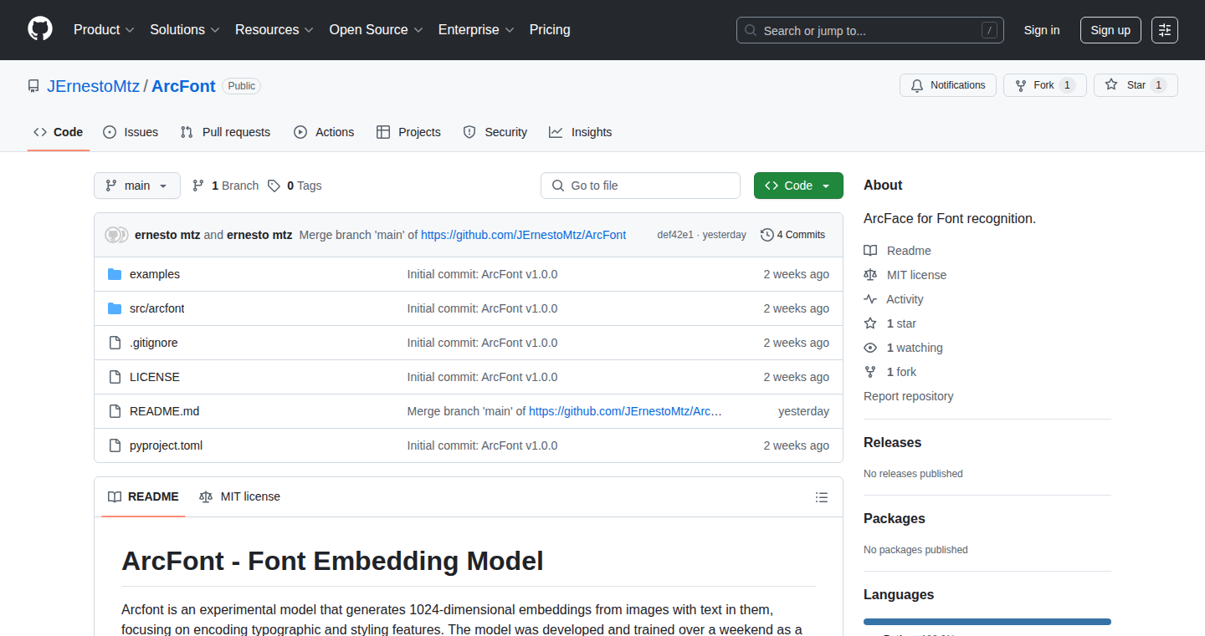Fork this repository

tap(1044, 85)
